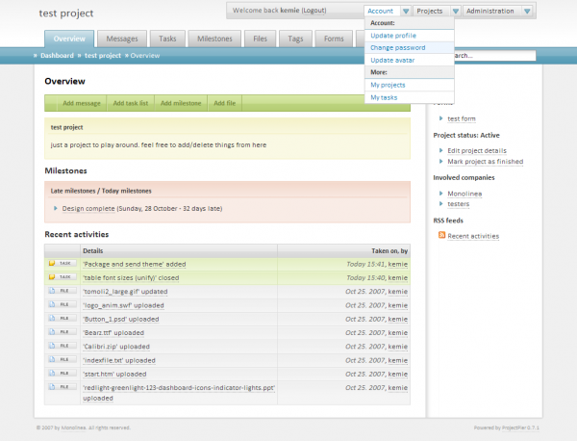Click file icon for 'logo_anim.swf' row
577x441 pixels.
pos(63,304)
